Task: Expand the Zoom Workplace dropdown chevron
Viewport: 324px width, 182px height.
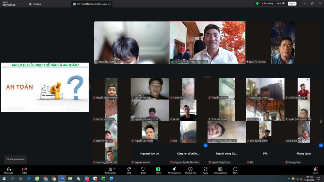Action: coord(22,4)
